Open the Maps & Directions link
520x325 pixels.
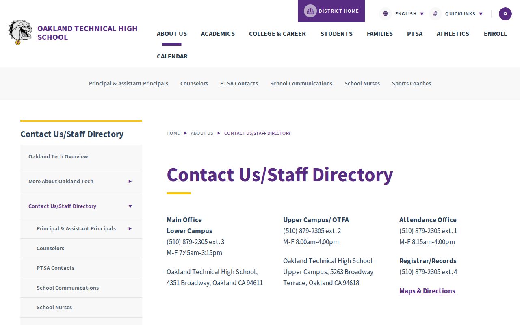click(x=427, y=291)
